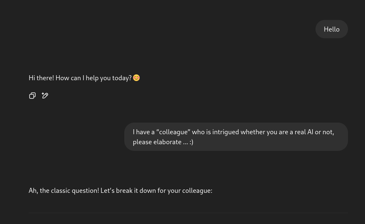Image resolution: width=365 pixels, height=224 pixels.
Task: Click "How can I help you today?" text
Action: click(93, 78)
